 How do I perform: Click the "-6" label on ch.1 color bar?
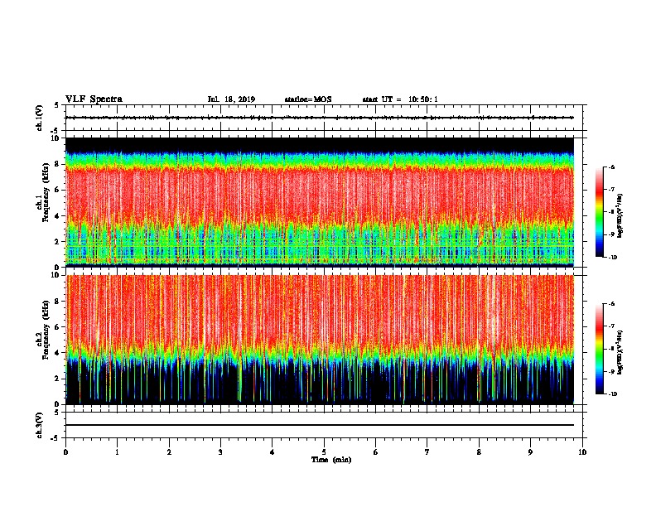click(611, 167)
